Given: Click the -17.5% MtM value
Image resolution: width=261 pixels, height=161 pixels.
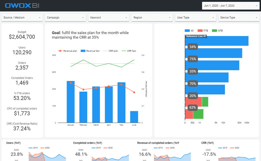Looking at the screenshot, I should coord(209,154).
